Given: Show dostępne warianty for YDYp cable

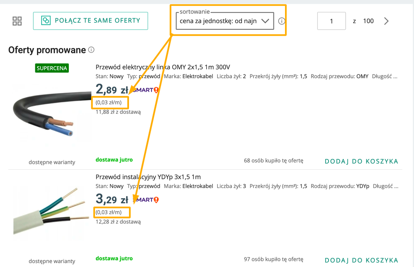Looking at the screenshot, I should pos(52,261).
